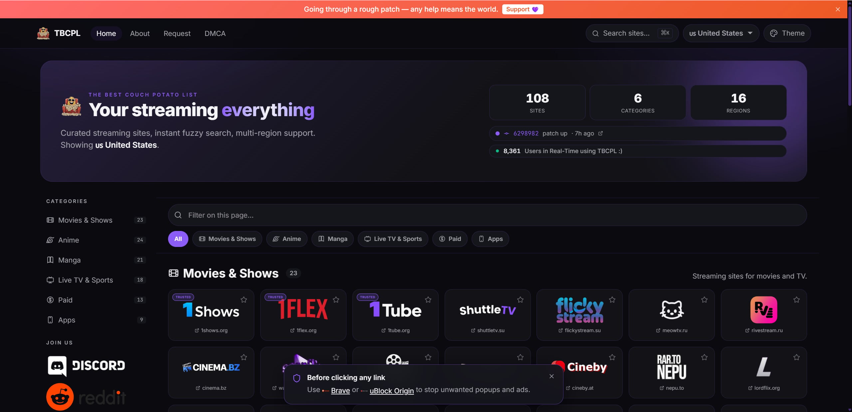This screenshot has height=412, width=852.
Task: Open the DMCA page
Action: click(215, 33)
